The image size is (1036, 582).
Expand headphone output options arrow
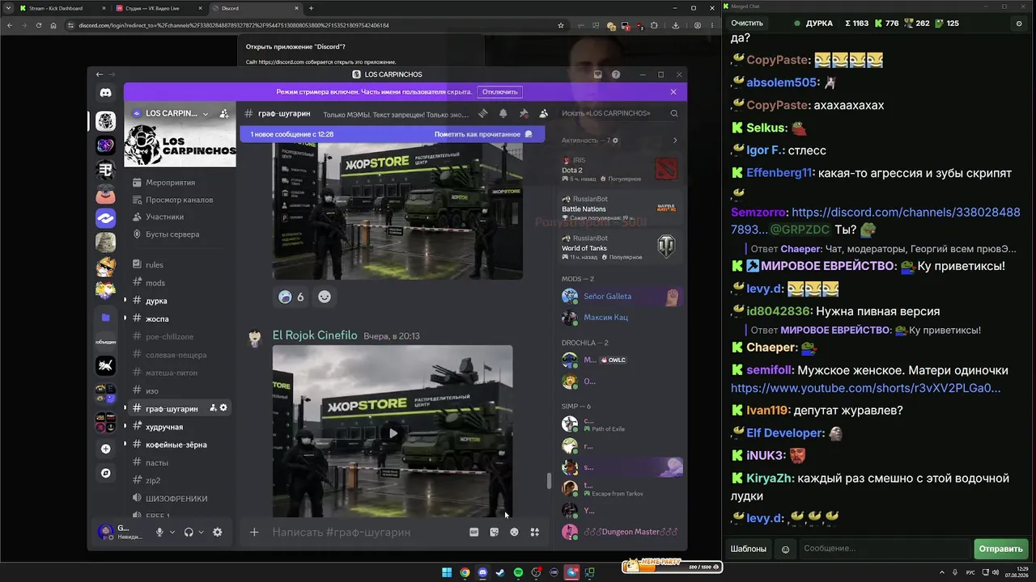coord(202,532)
